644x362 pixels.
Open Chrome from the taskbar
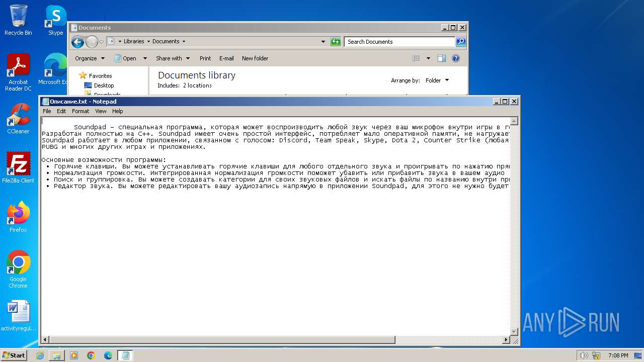91,355
